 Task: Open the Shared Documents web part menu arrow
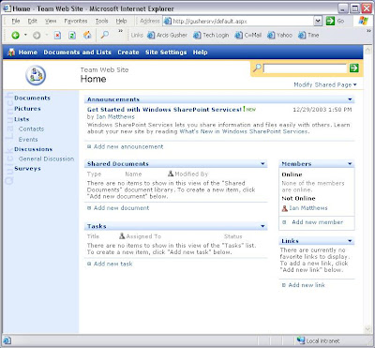262,163
